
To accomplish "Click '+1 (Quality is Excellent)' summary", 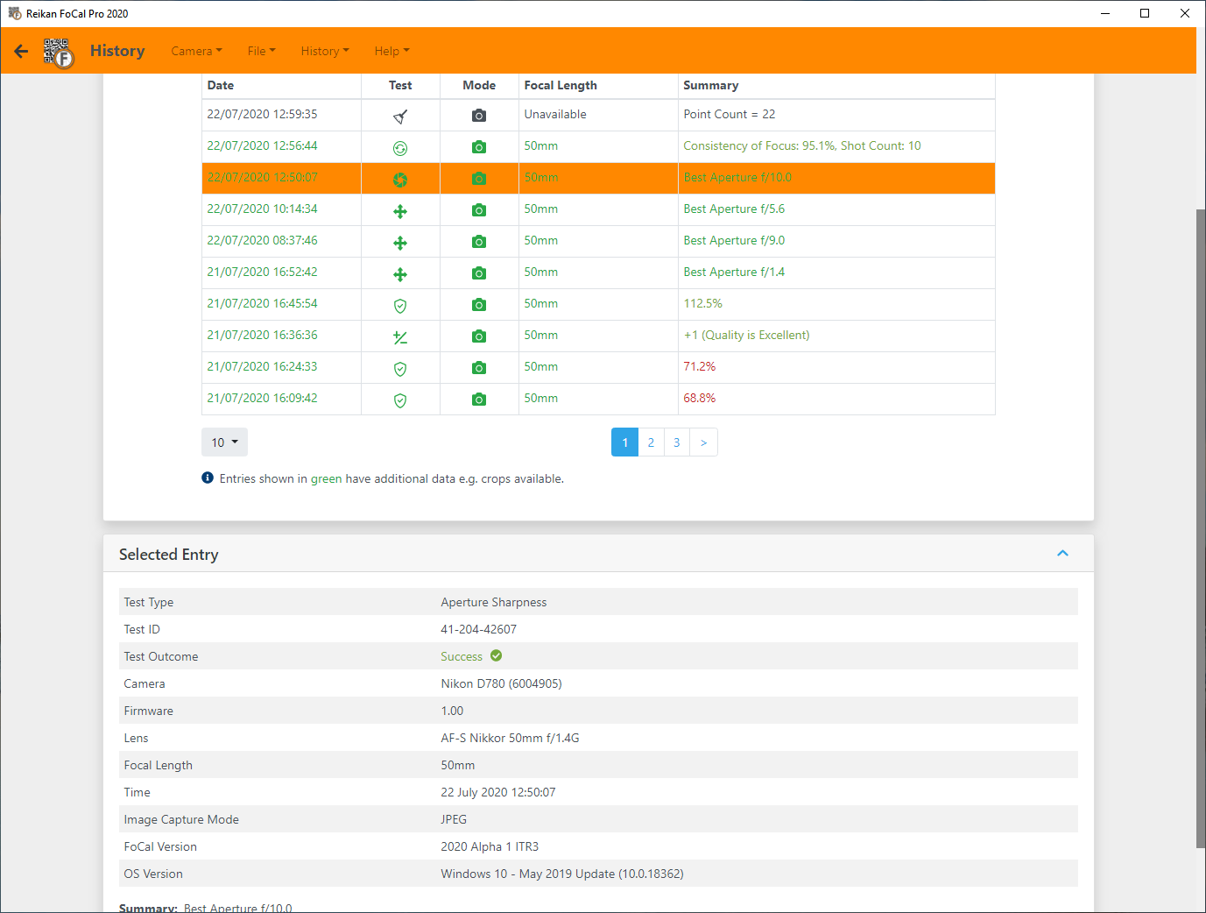I will point(746,335).
